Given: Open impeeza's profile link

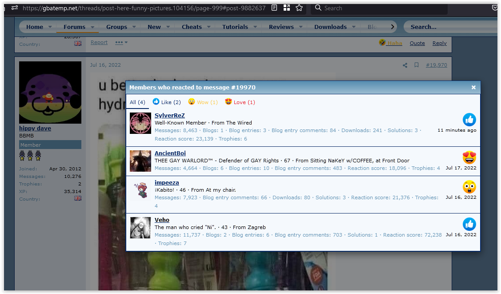Looking at the screenshot, I should tap(167, 182).
